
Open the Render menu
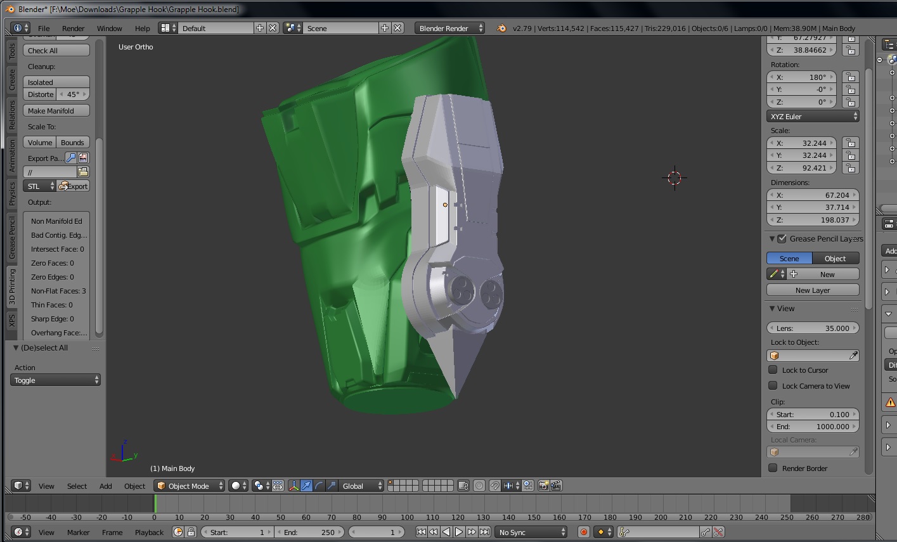pos(73,28)
